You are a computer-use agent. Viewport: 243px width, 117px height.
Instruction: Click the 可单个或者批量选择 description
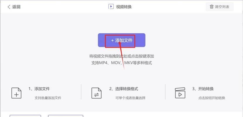click(130, 98)
